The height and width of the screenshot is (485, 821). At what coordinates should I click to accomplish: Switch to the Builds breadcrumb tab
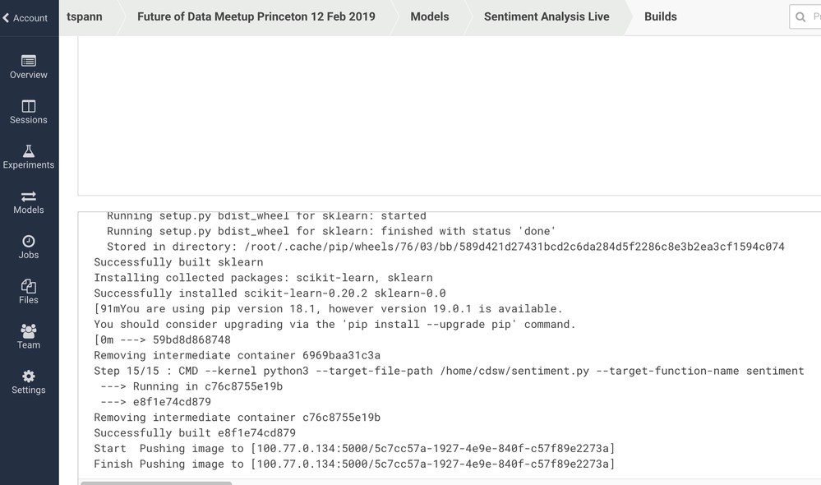click(661, 16)
